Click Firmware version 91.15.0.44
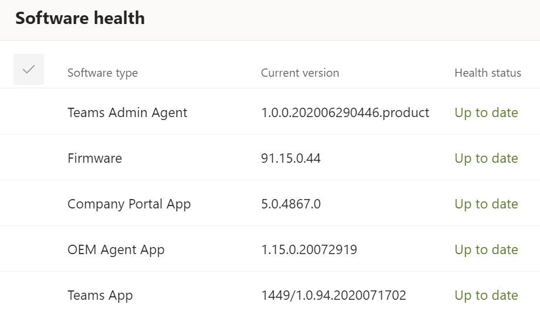 291,158
